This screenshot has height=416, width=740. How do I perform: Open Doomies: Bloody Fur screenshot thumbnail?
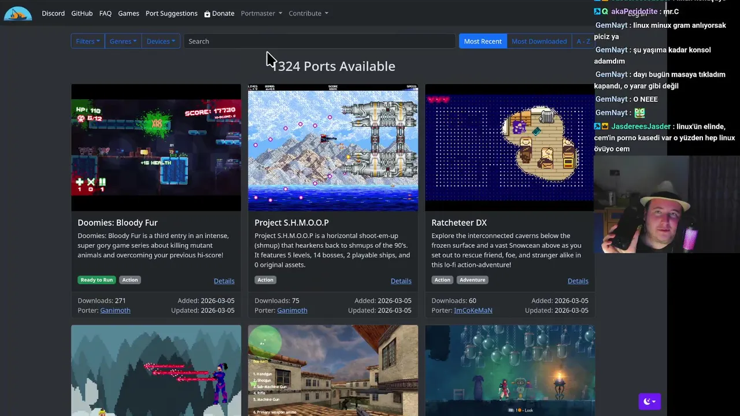(x=156, y=147)
